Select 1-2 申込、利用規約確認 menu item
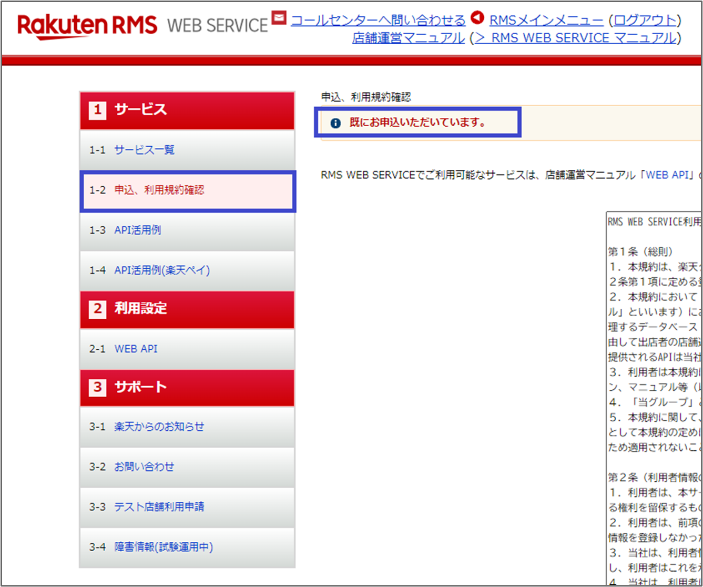703x587 pixels. tap(188, 190)
